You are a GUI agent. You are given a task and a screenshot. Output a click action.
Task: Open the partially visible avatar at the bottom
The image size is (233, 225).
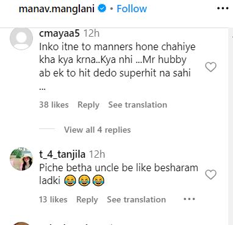click(x=21, y=224)
